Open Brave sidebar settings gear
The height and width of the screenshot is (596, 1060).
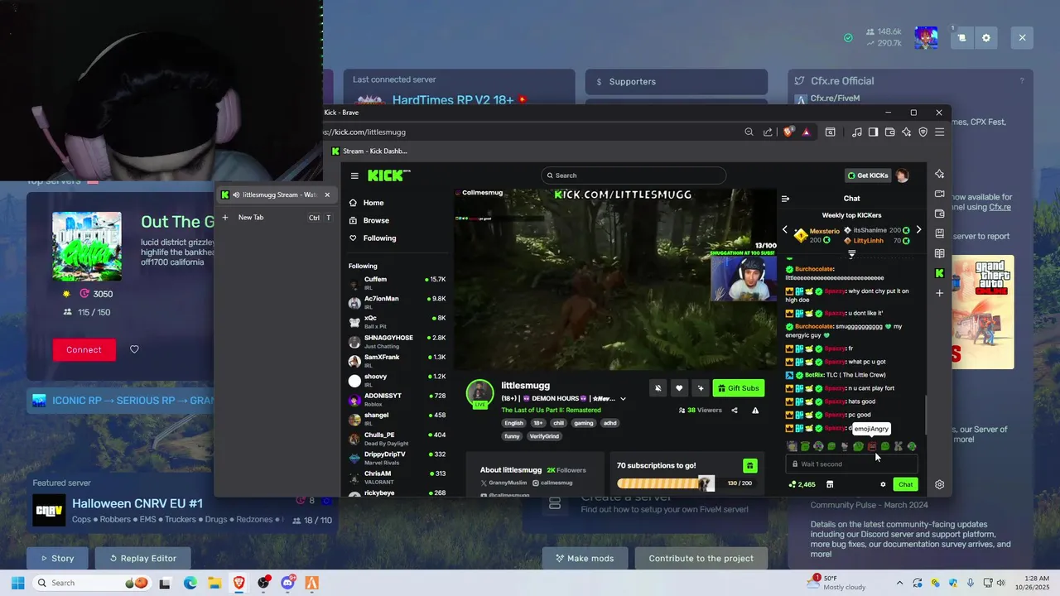pos(940,485)
